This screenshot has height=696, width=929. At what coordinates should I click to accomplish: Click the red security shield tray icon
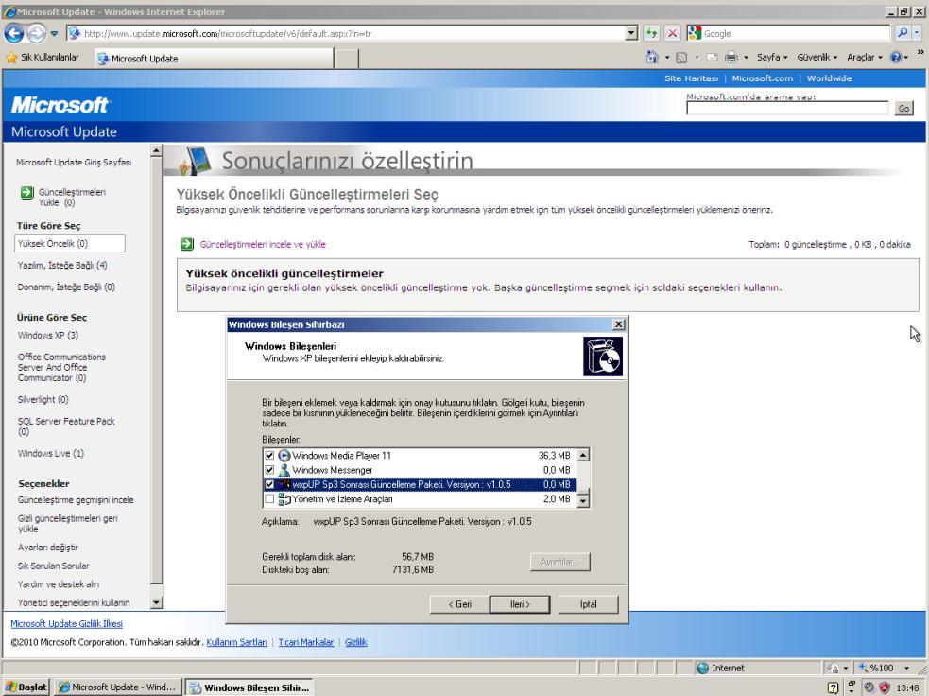click(x=885, y=687)
